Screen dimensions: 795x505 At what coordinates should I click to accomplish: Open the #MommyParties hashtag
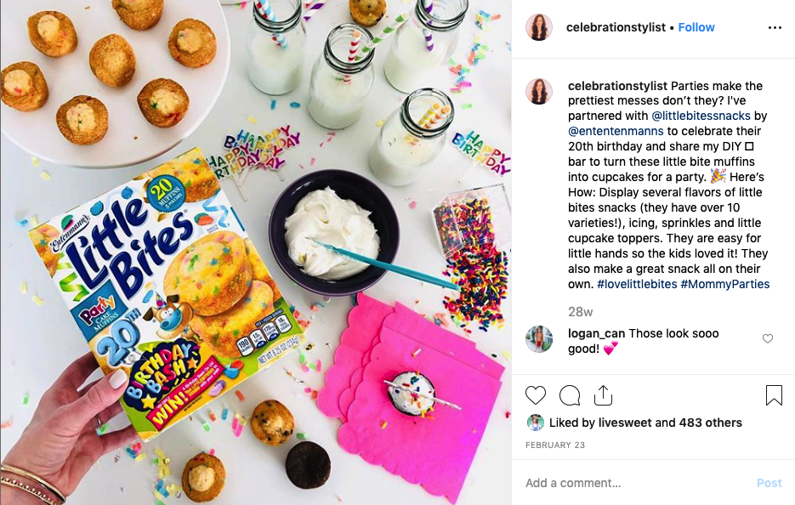(725, 284)
